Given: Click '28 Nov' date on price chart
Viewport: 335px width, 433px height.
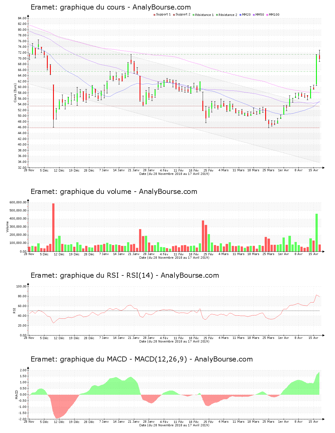Looking at the screenshot, I should (29, 170).
